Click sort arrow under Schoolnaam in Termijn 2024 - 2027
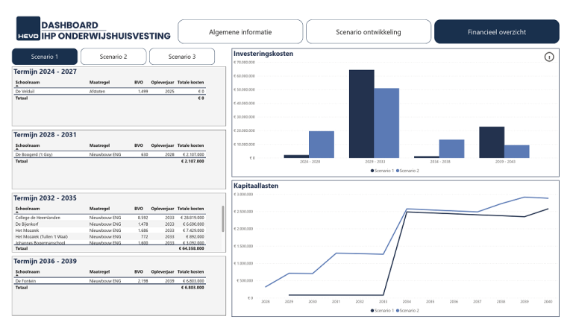 [17, 86]
